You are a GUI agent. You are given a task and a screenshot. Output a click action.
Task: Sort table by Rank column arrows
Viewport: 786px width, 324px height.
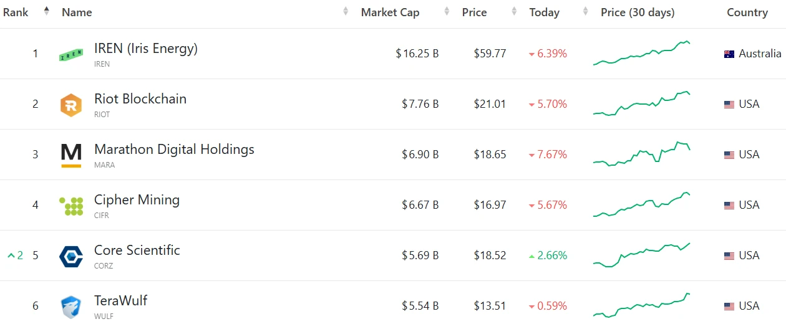point(46,11)
